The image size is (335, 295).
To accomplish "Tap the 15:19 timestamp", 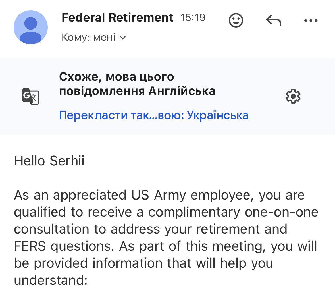I will tap(193, 18).
